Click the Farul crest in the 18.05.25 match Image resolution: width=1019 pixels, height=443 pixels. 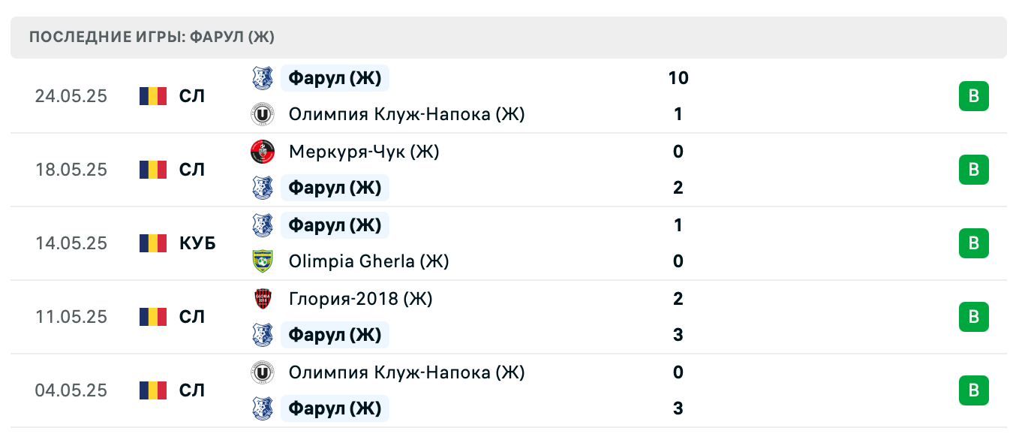[x=262, y=188]
